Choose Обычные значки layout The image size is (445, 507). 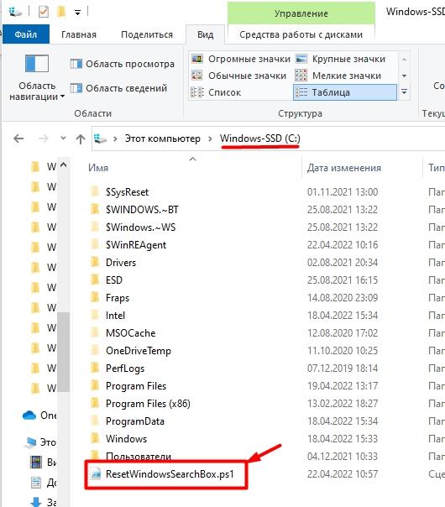(238, 76)
